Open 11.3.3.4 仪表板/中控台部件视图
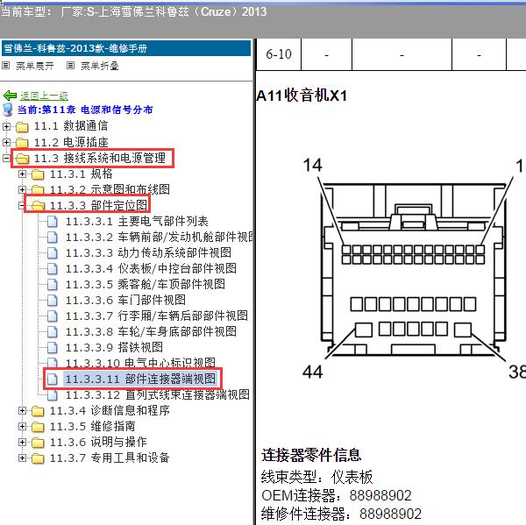The image size is (526, 525). (x=151, y=269)
